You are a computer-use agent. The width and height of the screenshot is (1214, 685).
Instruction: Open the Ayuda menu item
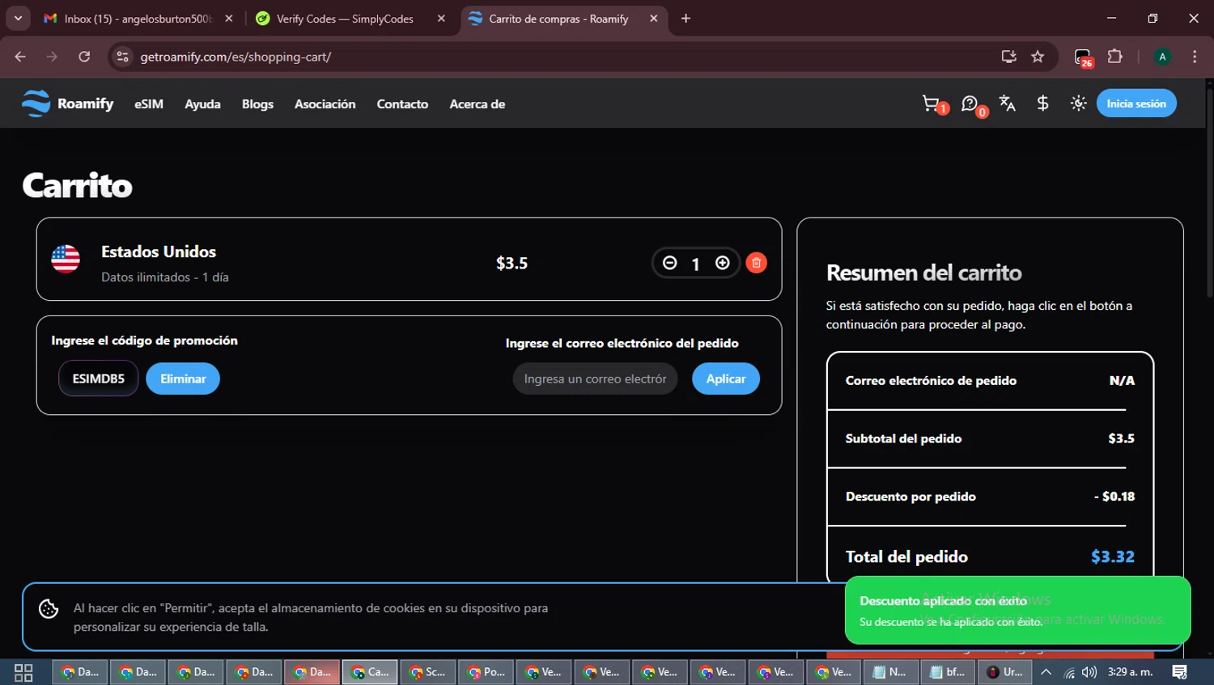coord(202,104)
